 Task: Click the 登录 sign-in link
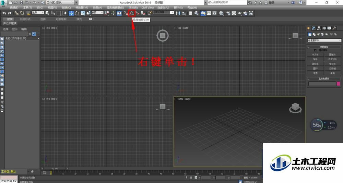272,2
